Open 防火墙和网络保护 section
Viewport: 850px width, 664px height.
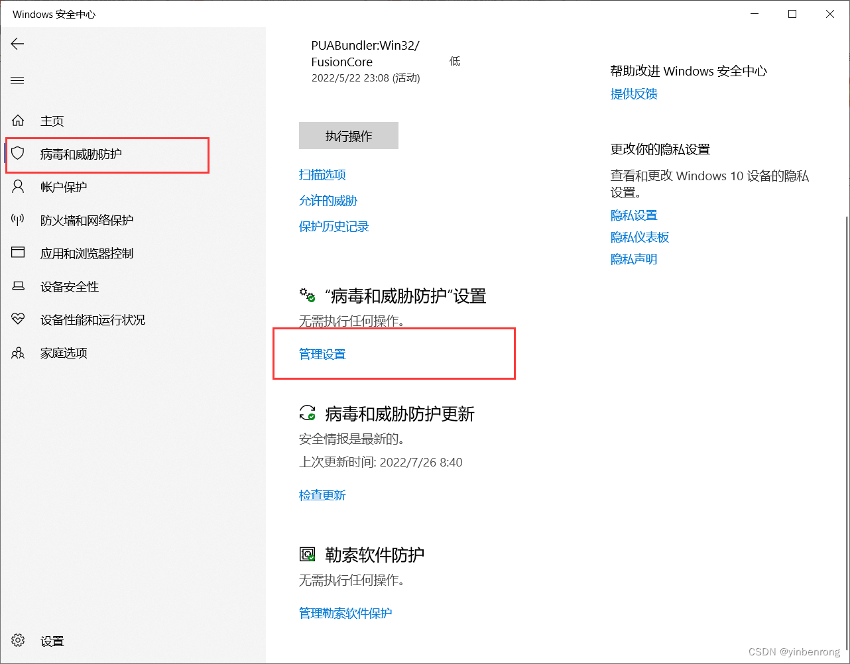click(x=87, y=220)
